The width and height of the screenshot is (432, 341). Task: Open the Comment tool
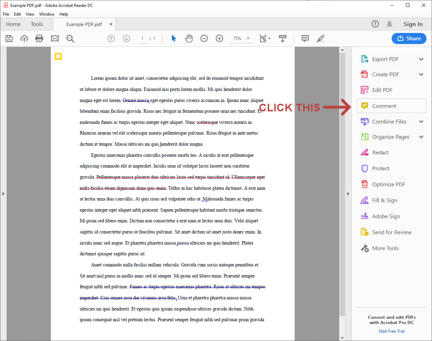pos(391,106)
